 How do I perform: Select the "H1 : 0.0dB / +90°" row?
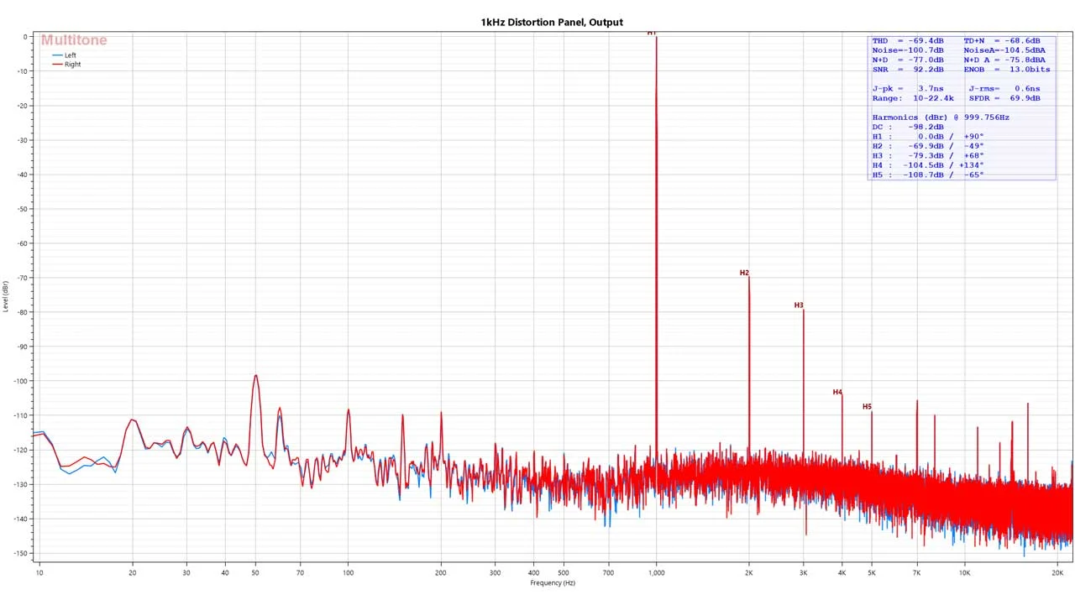[928, 136]
